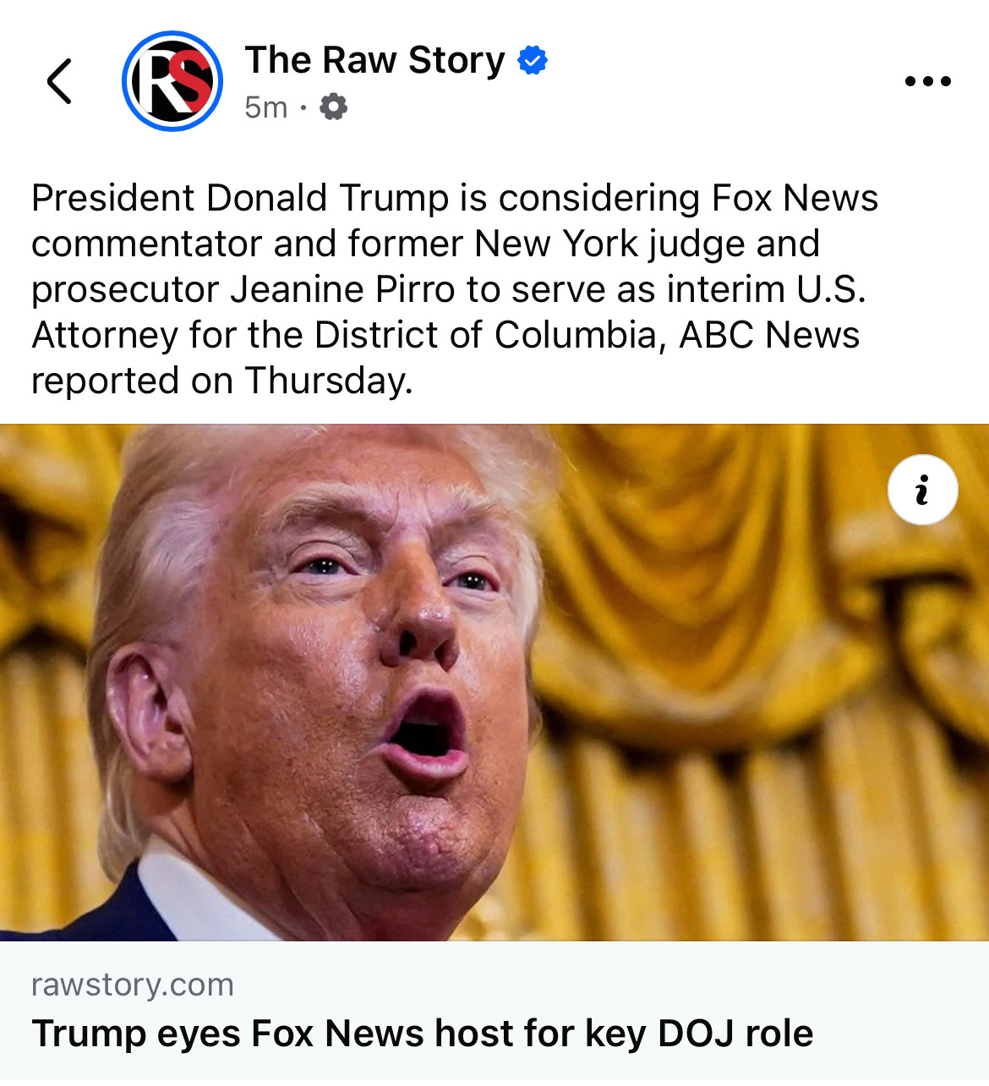Tap the blue verified badge

click(x=533, y=60)
